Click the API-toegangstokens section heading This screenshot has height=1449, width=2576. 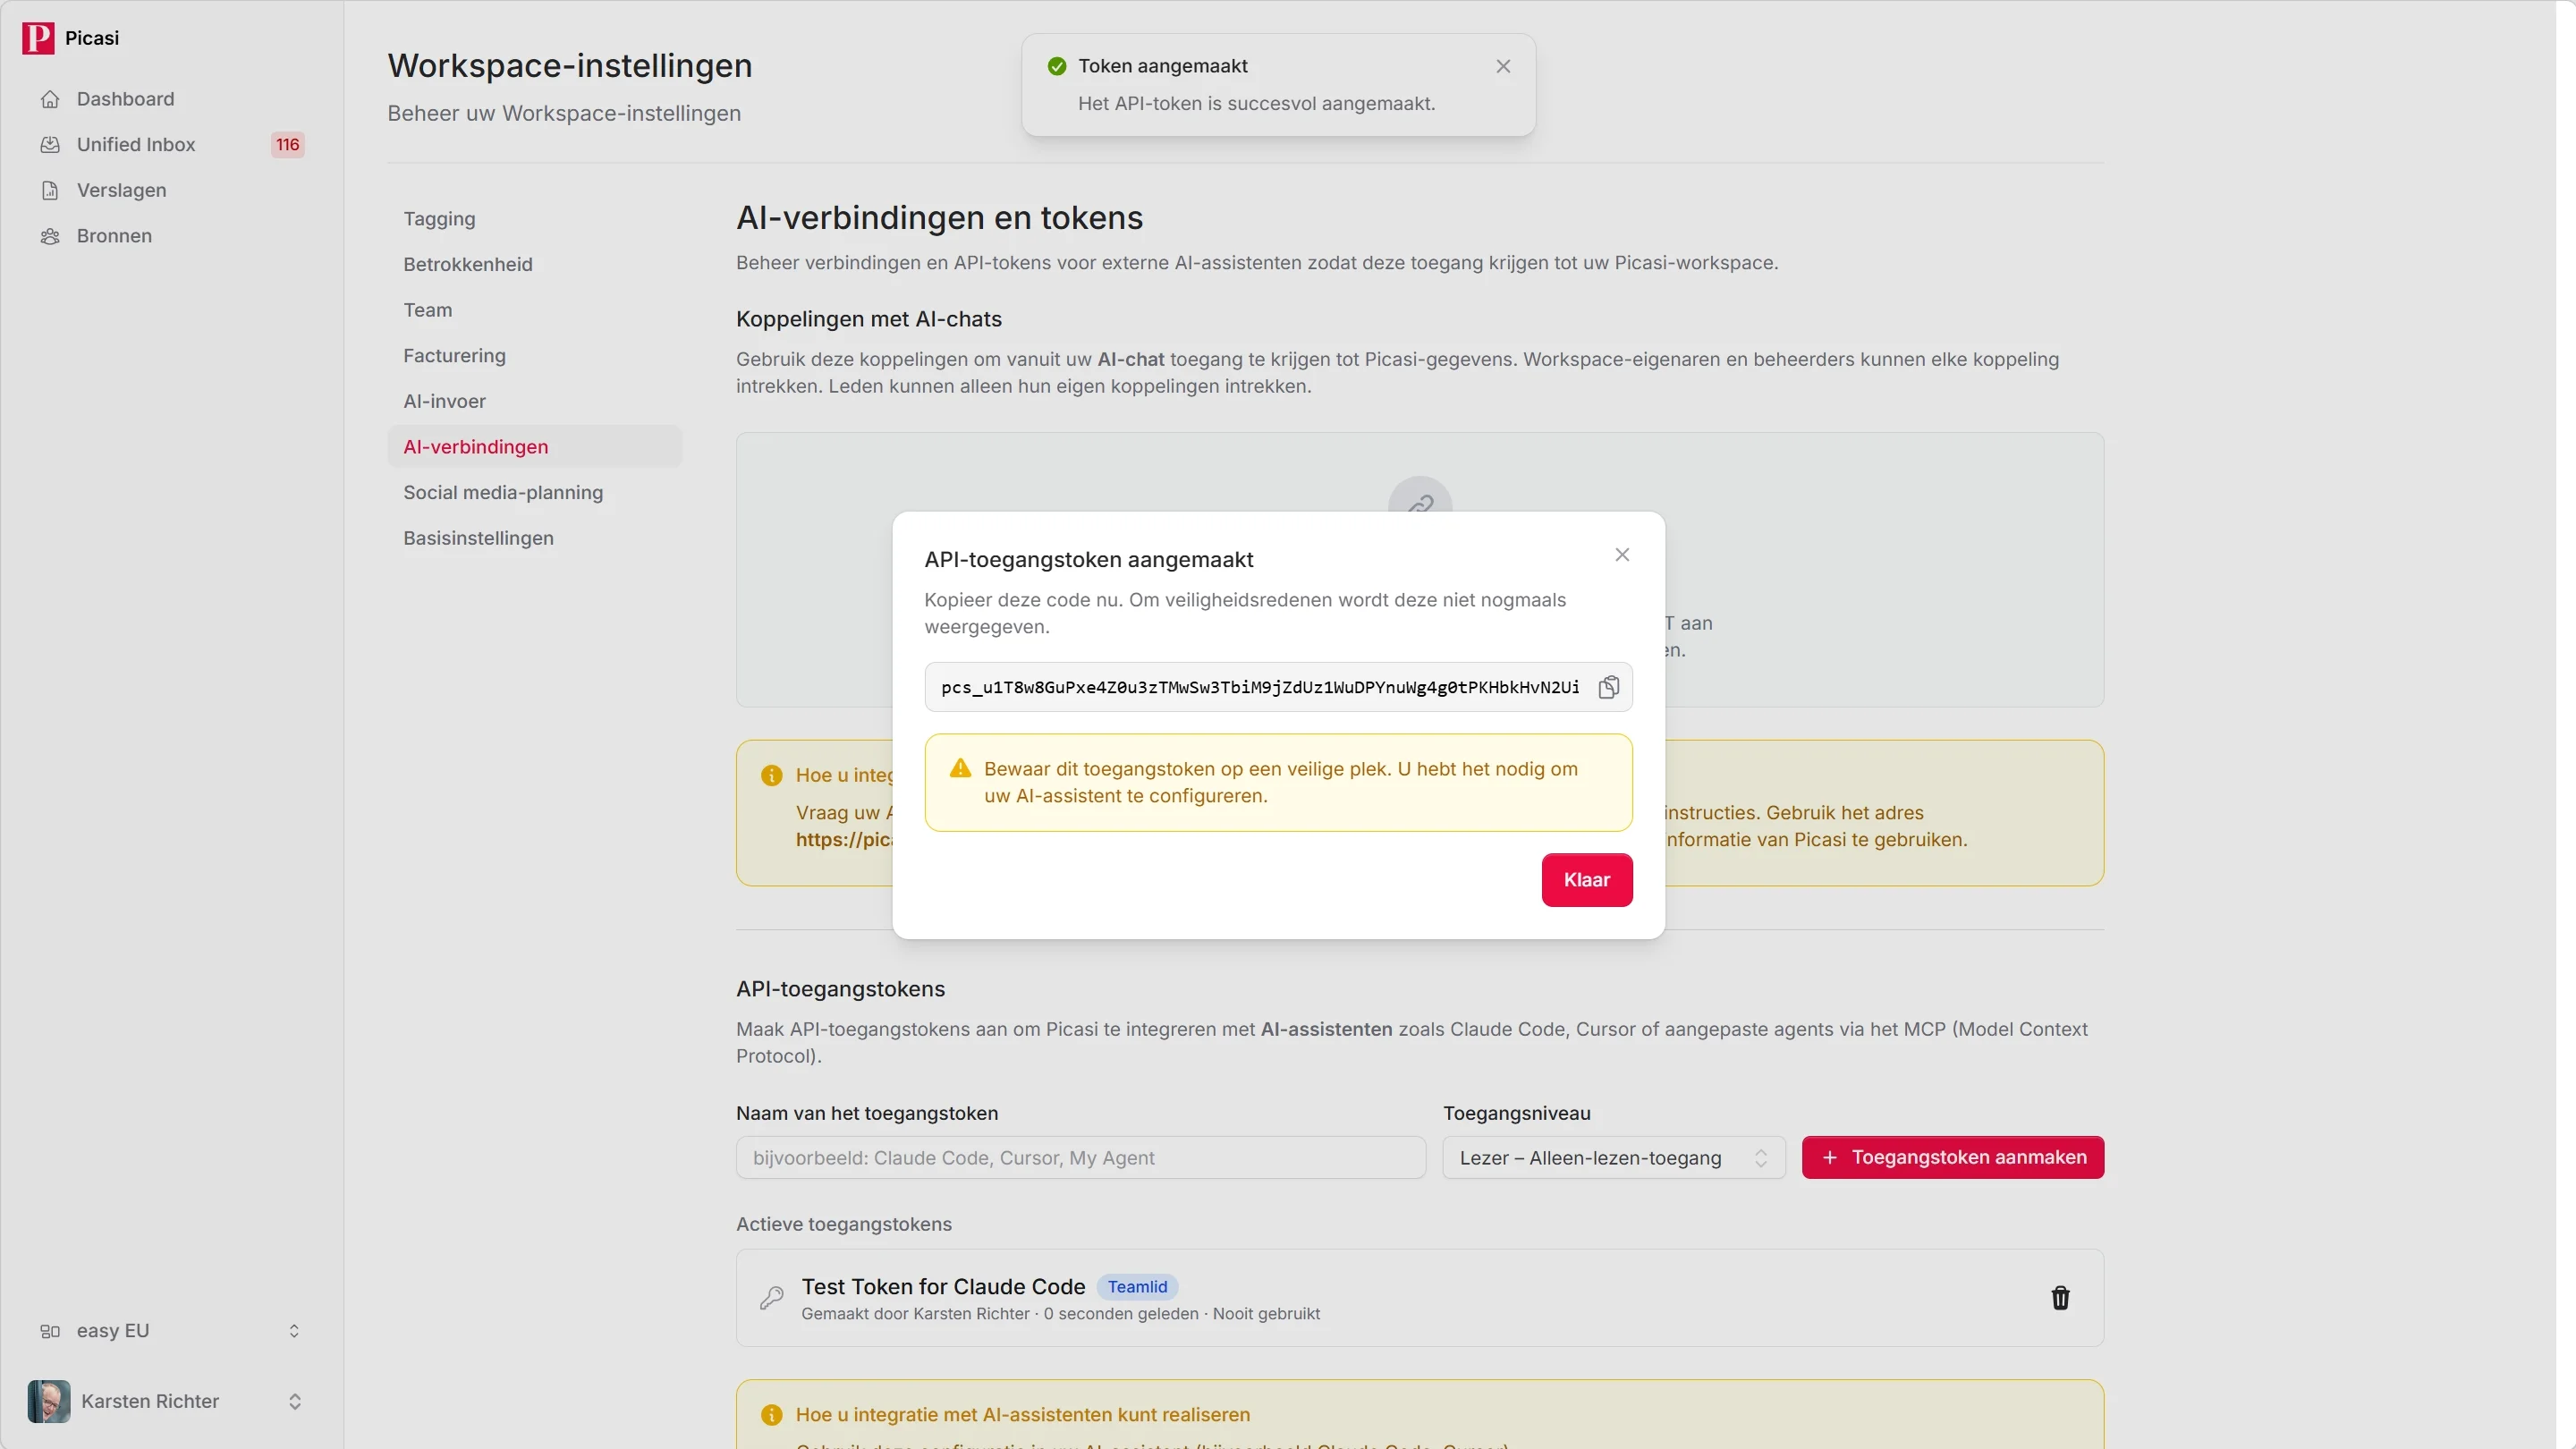coord(840,989)
